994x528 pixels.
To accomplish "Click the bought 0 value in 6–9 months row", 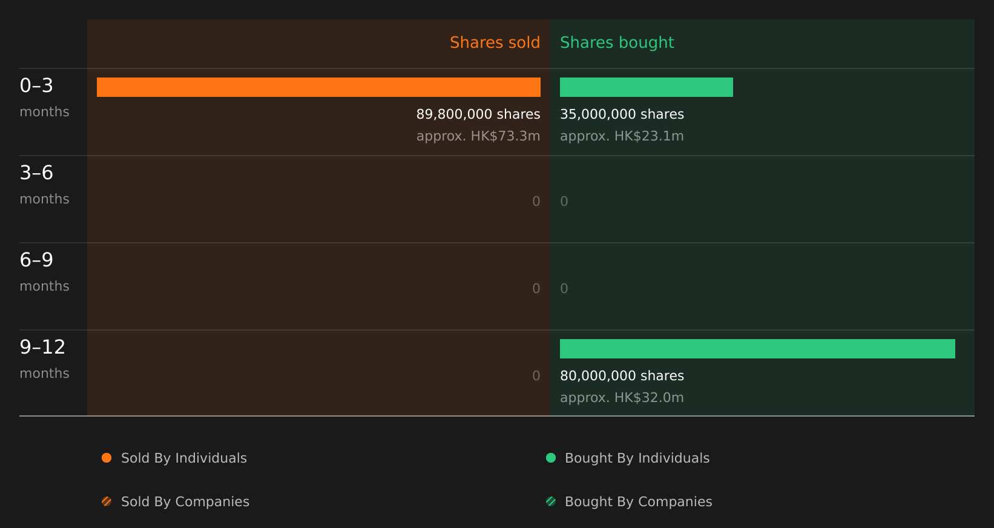I will pyautogui.click(x=564, y=289).
